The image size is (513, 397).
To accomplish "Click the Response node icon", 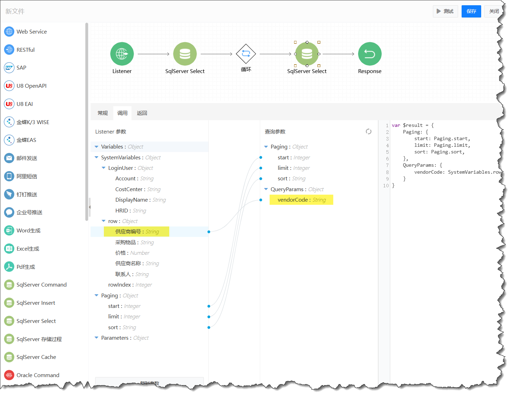I will point(370,54).
